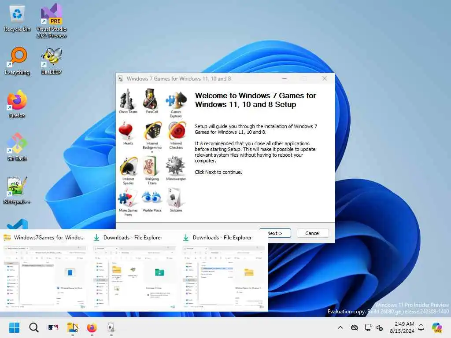Open the Windows Start menu
This screenshot has height=338, width=451.
pos(14,327)
